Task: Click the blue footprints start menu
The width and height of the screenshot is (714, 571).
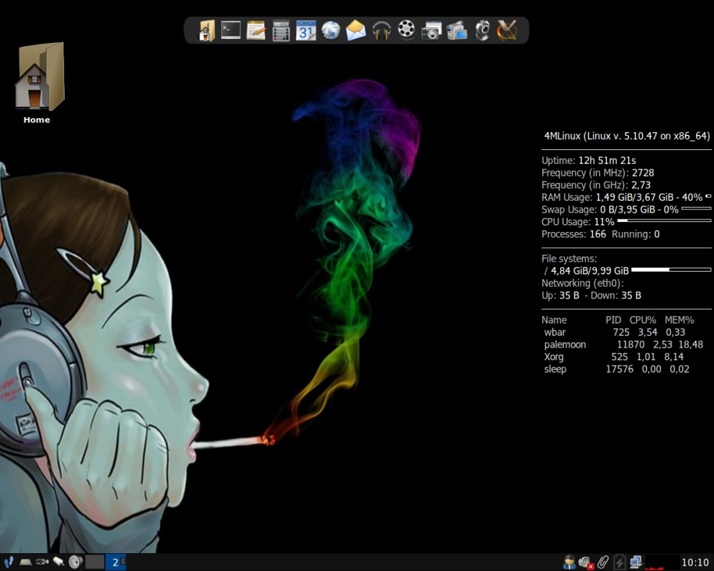Action: click(9, 562)
